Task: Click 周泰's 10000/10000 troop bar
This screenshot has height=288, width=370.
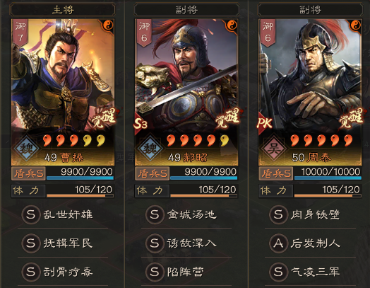Action: point(328,173)
